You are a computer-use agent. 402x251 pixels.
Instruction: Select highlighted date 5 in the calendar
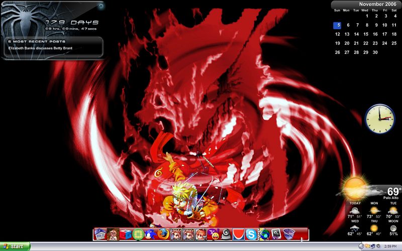337,25
